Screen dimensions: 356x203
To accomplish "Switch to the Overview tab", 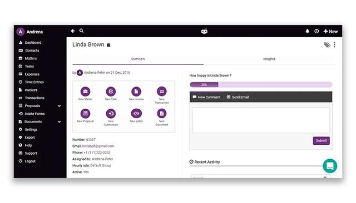I will pos(138,59).
